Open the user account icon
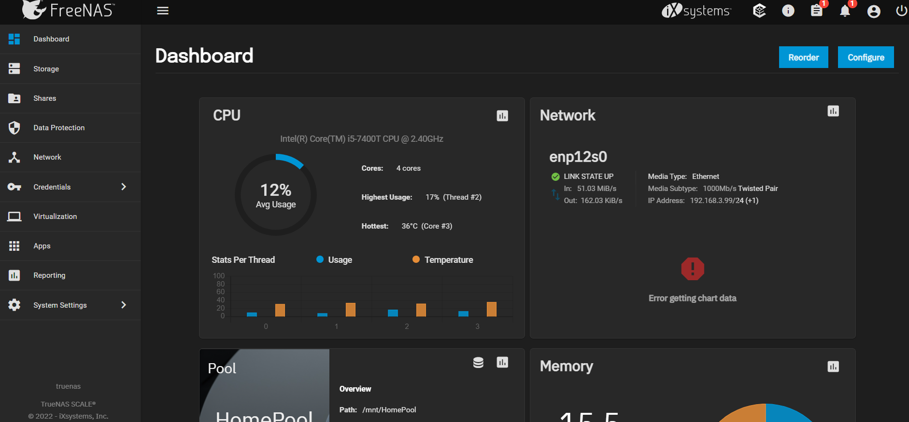 pos(874,11)
